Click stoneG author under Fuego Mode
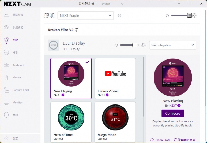The width and height of the screenshot is (207, 143). 102,139
